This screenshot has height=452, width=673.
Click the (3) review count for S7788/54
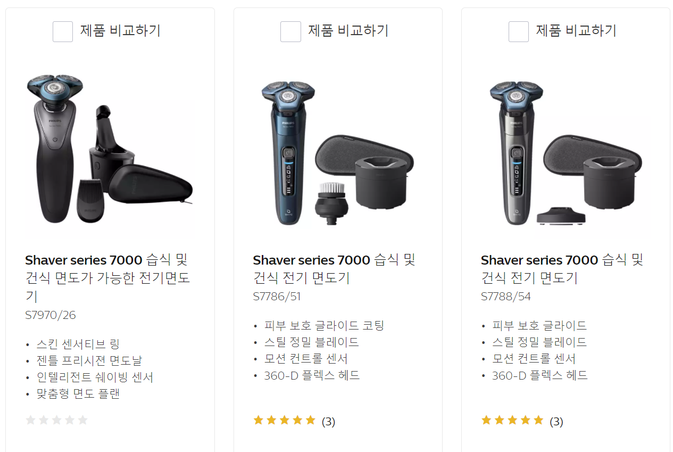click(556, 422)
